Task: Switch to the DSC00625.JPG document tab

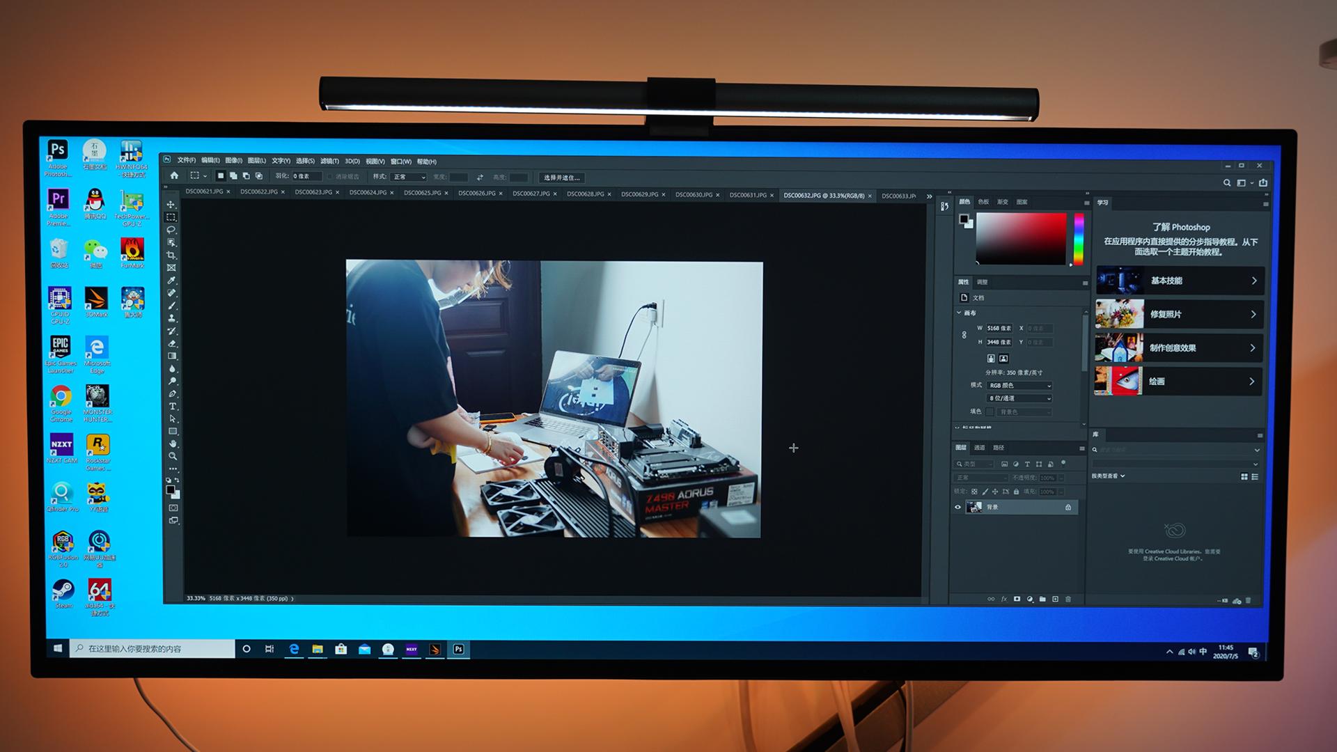Action: pyautogui.click(x=422, y=193)
